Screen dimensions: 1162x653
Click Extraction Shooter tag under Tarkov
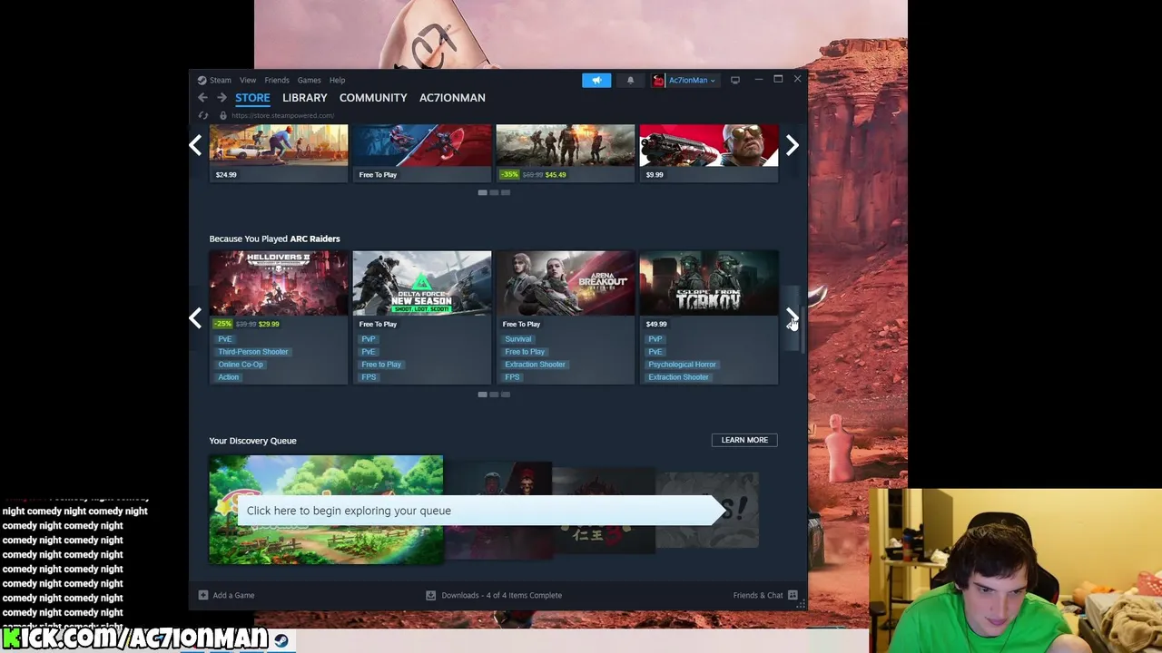click(678, 377)
